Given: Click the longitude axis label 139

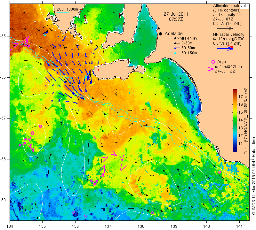Looking at the screenshot, I should pos(174,226).
